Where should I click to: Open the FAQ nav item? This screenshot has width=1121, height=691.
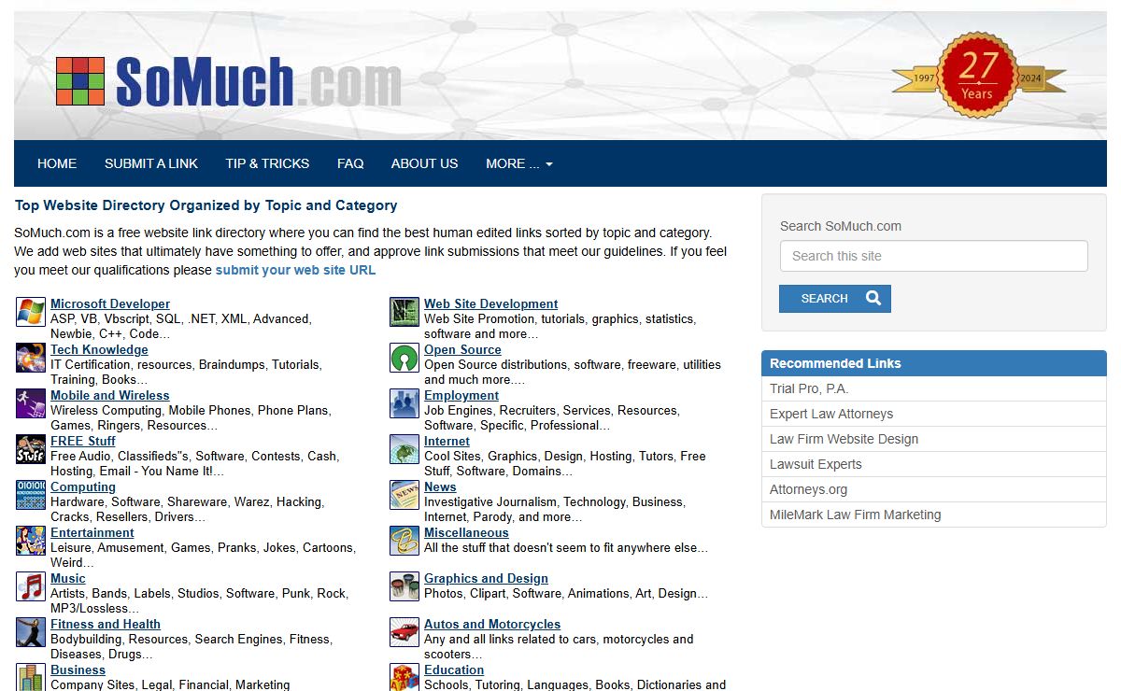350,163
